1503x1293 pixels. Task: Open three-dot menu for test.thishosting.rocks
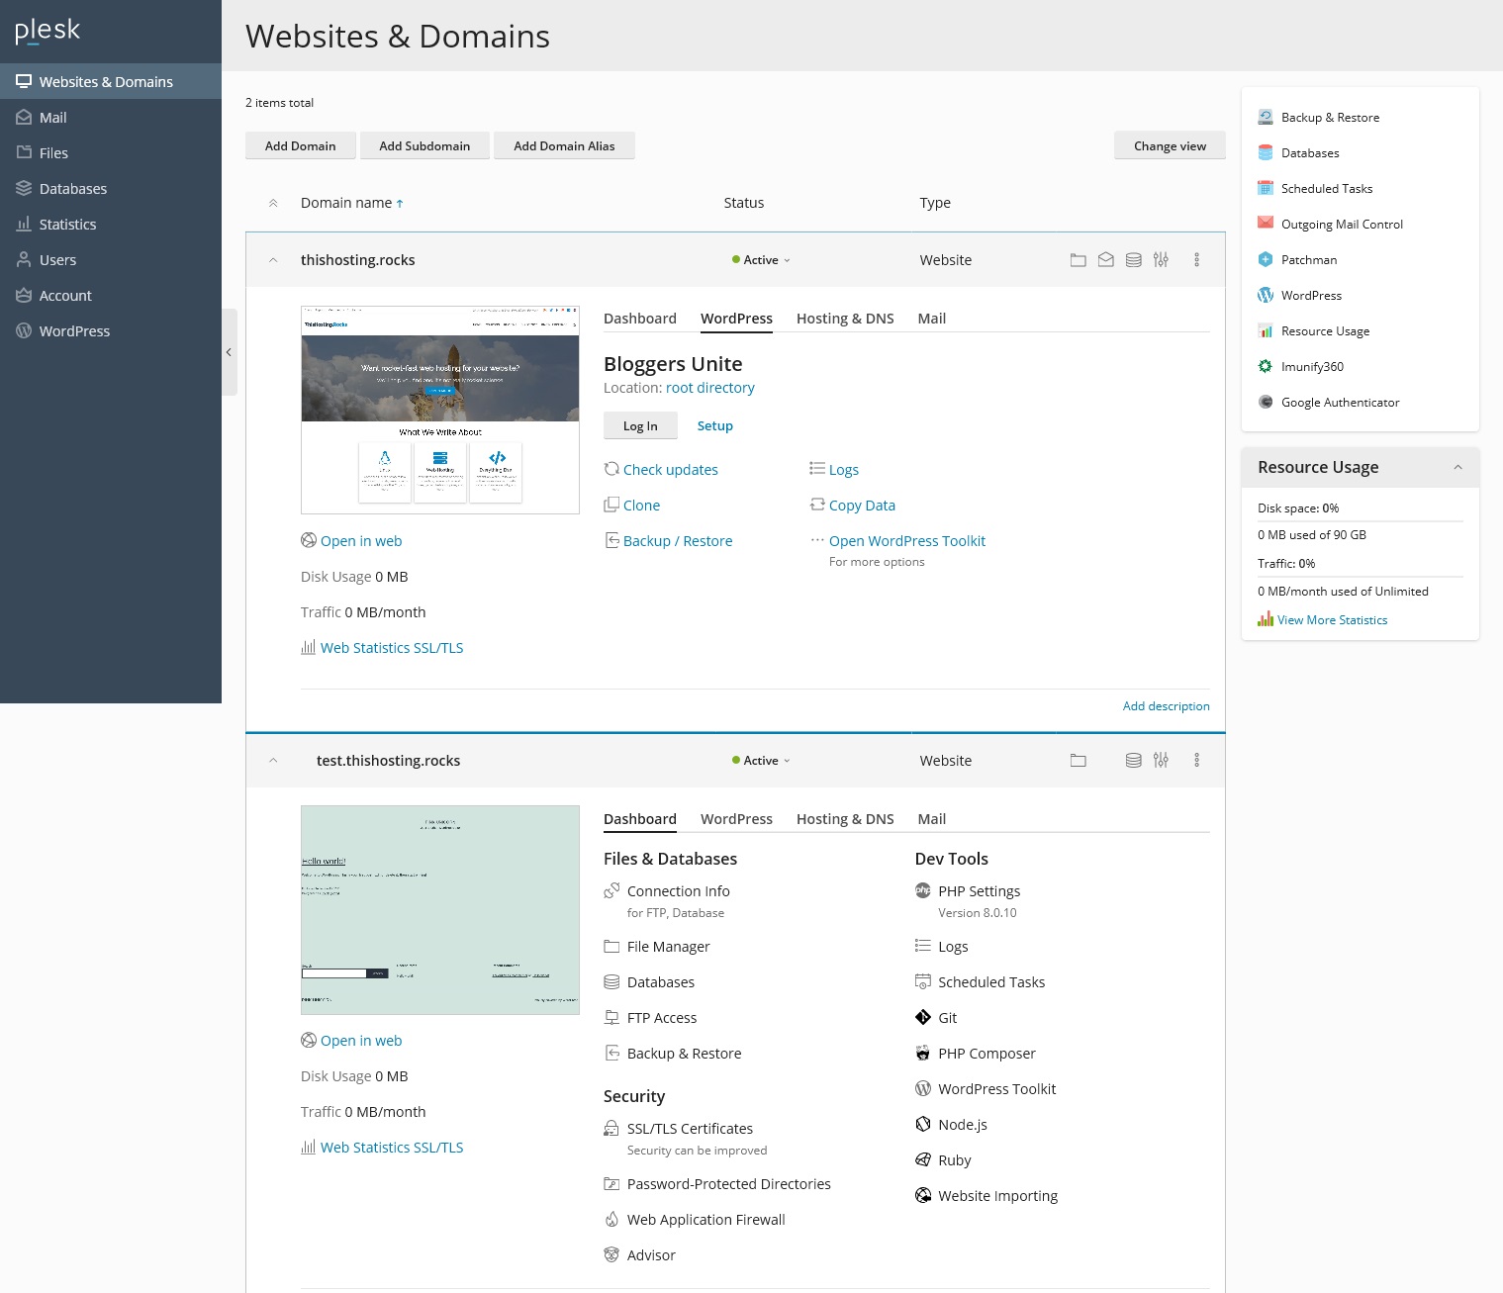(x=1196, y=761)
